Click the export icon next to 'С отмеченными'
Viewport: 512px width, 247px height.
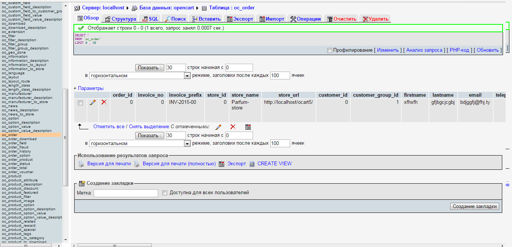pos(248,127)
